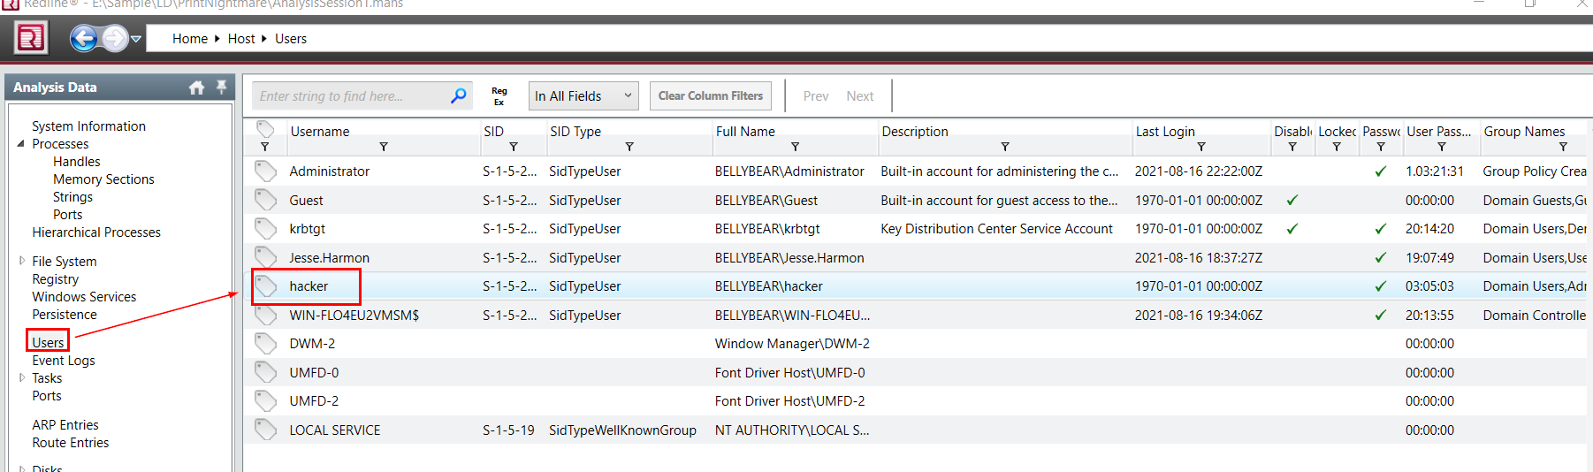The height and width of the screenshot is (472, 1593).
Task: Expand the File System tree node
Action: click(x=22, y=261)
